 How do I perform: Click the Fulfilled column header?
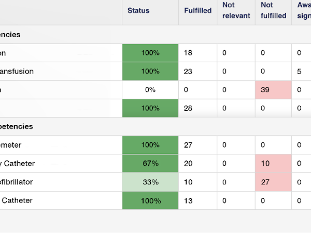tap(197, 11)
